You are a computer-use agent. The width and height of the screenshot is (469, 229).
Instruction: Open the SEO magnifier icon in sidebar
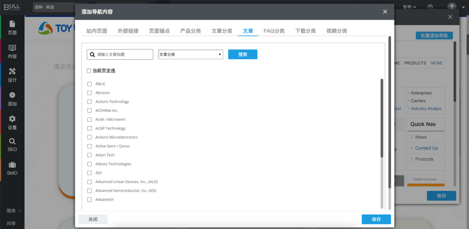[12, 142]
